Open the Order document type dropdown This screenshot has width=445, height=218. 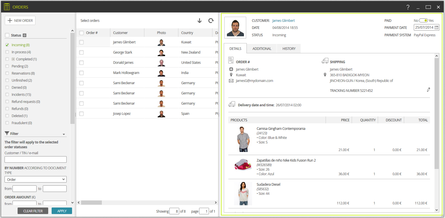click(35, 179)
